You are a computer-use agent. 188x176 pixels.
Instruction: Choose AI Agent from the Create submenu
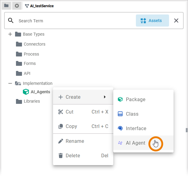tap(136, 143)
